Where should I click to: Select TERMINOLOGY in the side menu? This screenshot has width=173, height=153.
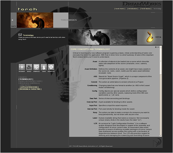point(26,79)
